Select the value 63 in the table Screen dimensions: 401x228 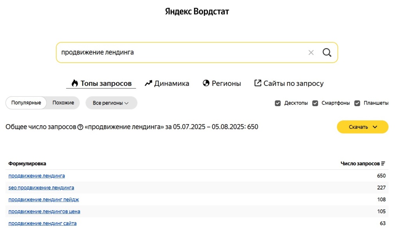(x=383, y=223)
